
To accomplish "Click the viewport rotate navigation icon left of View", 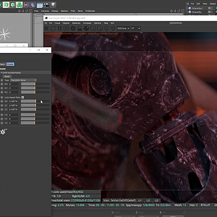I will [27, 11].
